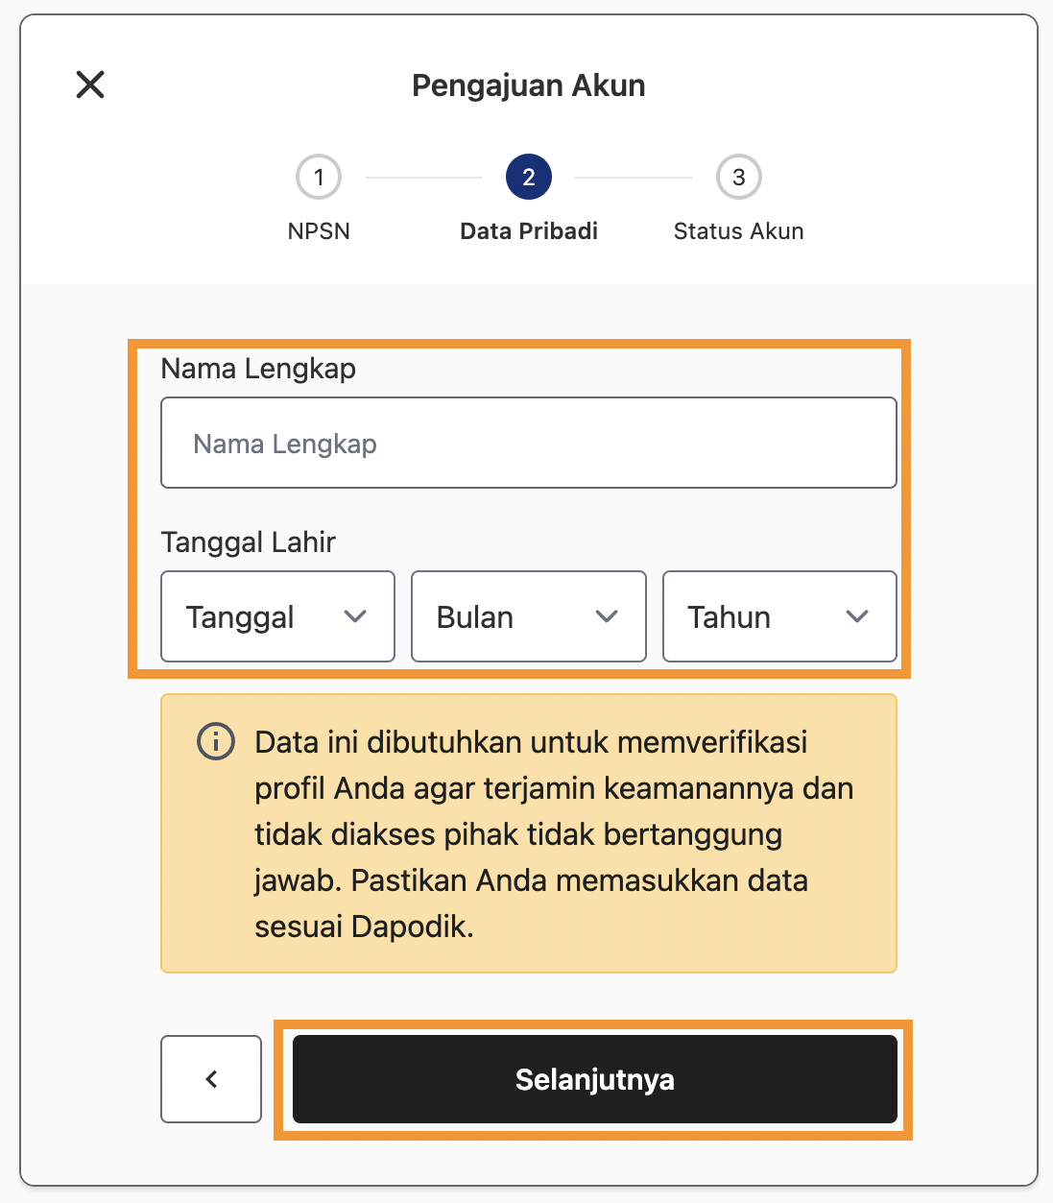This screenshot has width=1053, height=1203.
Task: Click the Tanggal Lahir field label
Action: (x=249, y=542)
